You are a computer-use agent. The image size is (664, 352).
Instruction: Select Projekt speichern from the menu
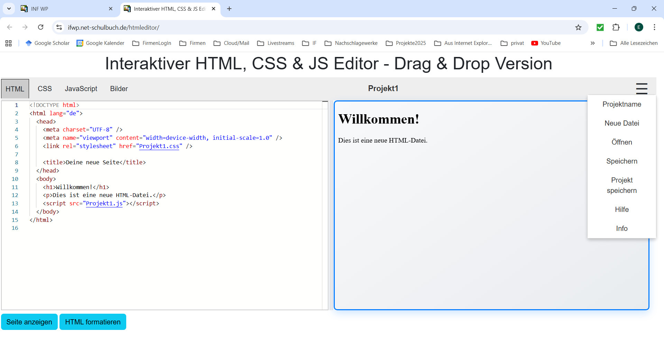click(x=621, y=185)
